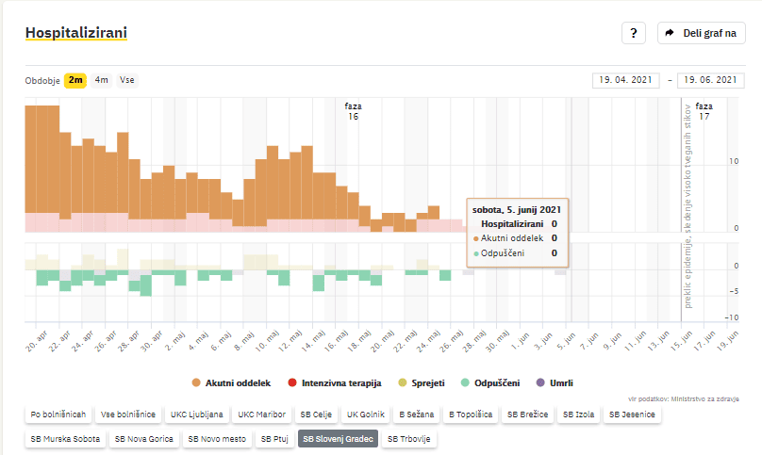Pick SB Trbovlje hospital
762x455 pixels.
[x=408, y=438]
